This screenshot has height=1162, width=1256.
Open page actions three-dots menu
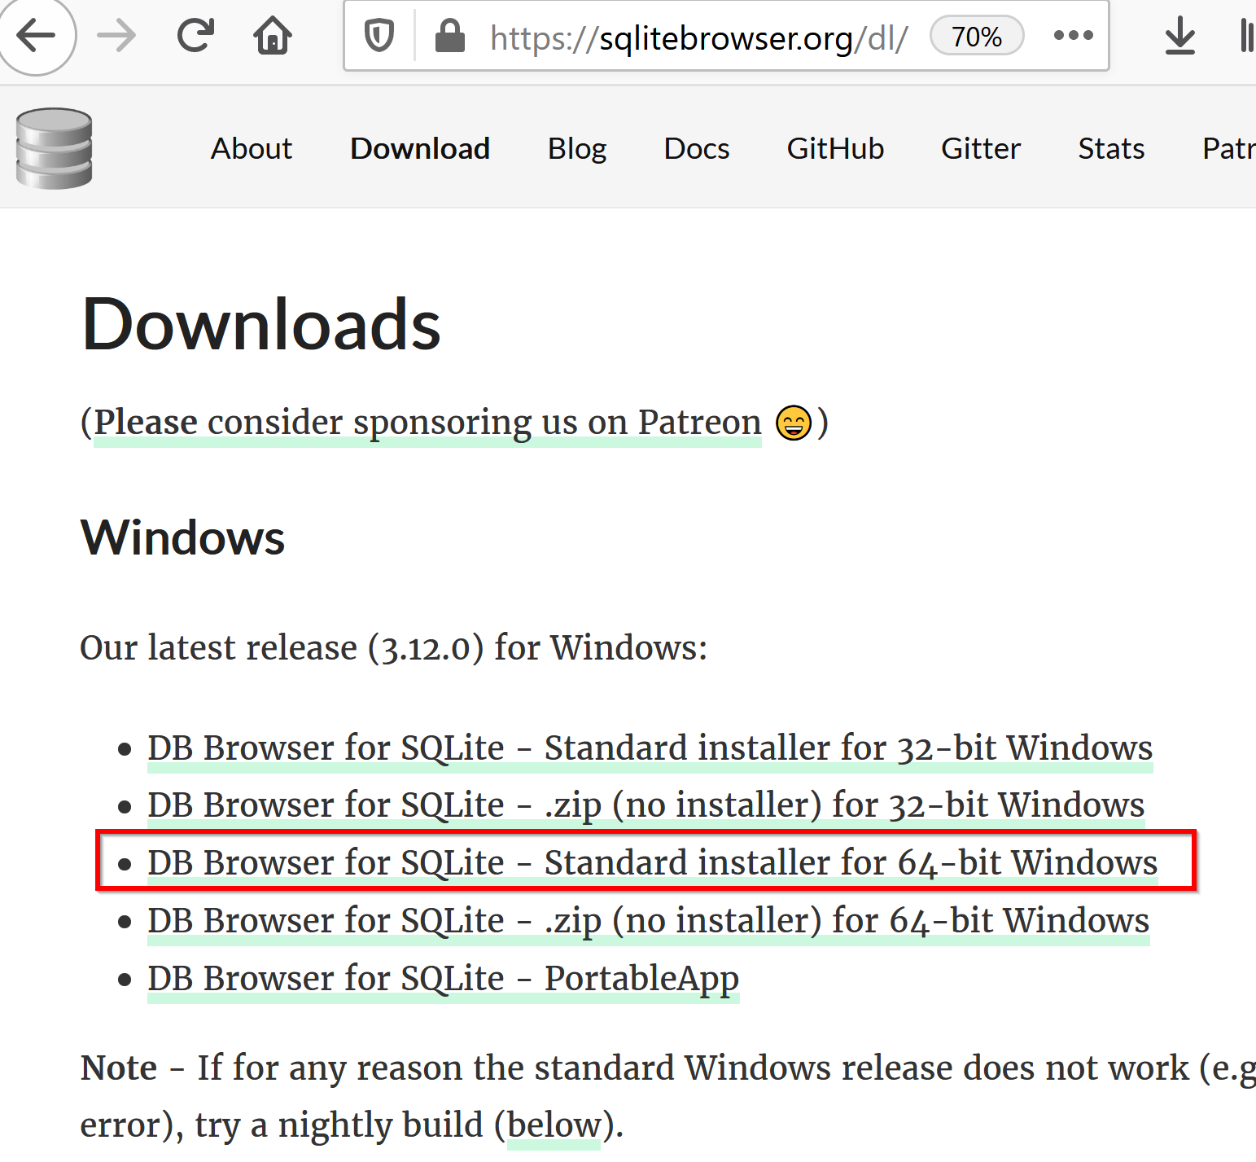[x=1073, y=35]
